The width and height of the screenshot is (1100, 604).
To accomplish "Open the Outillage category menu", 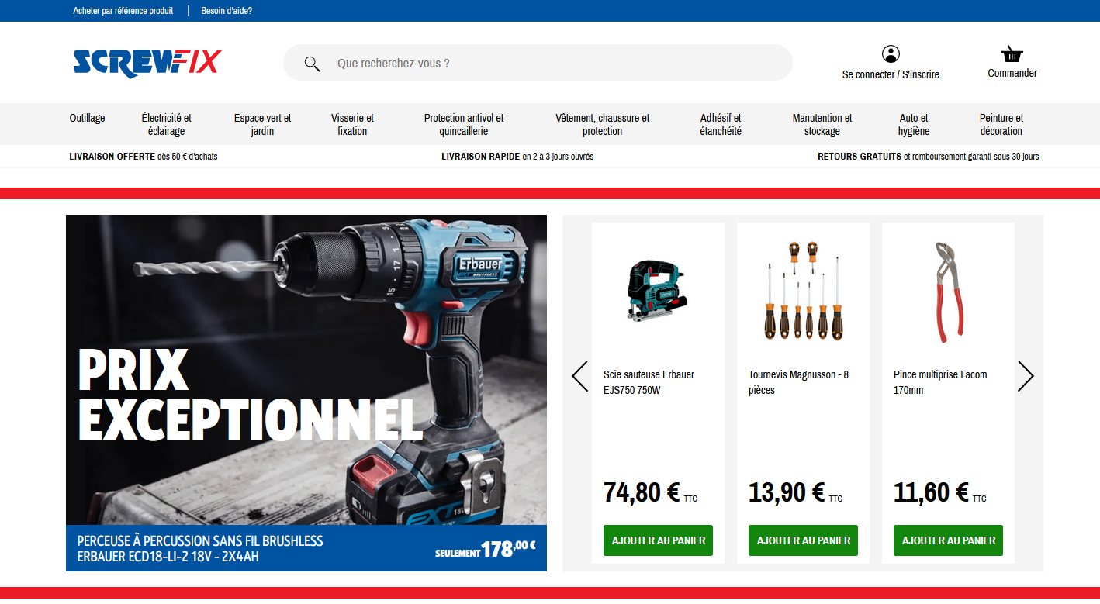I will (x=87, y=118).
